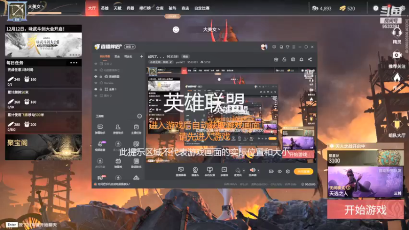
Task: Open the filter funnel dropdown in title bar
Action: pos(287,47)
